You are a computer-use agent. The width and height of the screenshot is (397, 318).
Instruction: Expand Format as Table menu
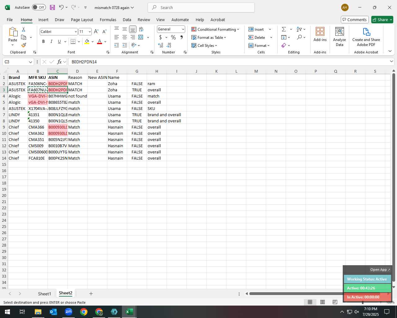pyautogui.click(x=209, y=37)
